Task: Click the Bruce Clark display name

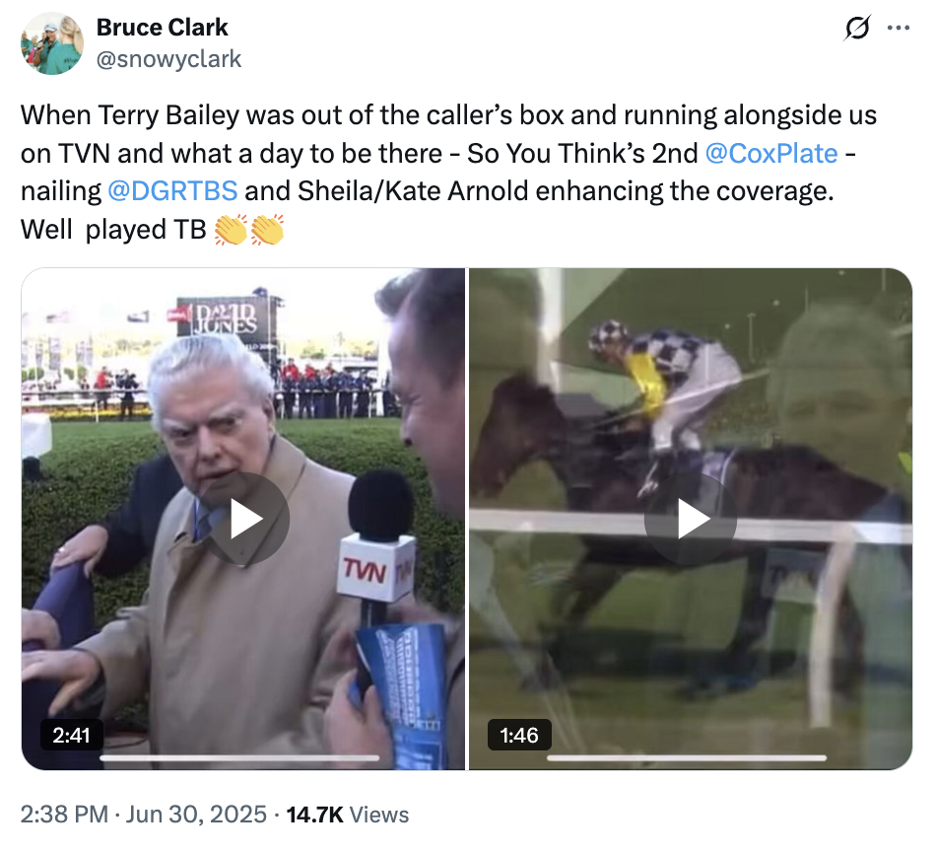Action: [x=163, y=28]
